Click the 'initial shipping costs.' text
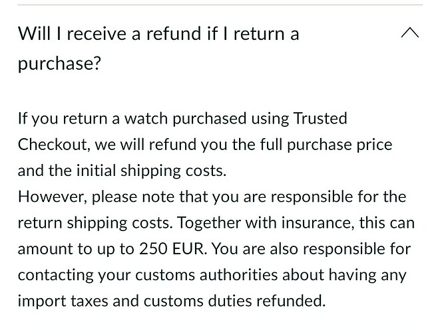This screenshot has width=440, height=332. (151, 171)
